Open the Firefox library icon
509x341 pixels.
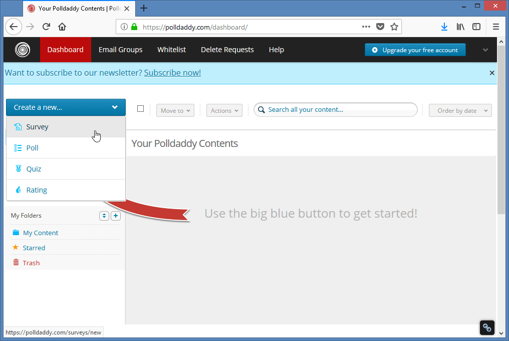point(460,27)
